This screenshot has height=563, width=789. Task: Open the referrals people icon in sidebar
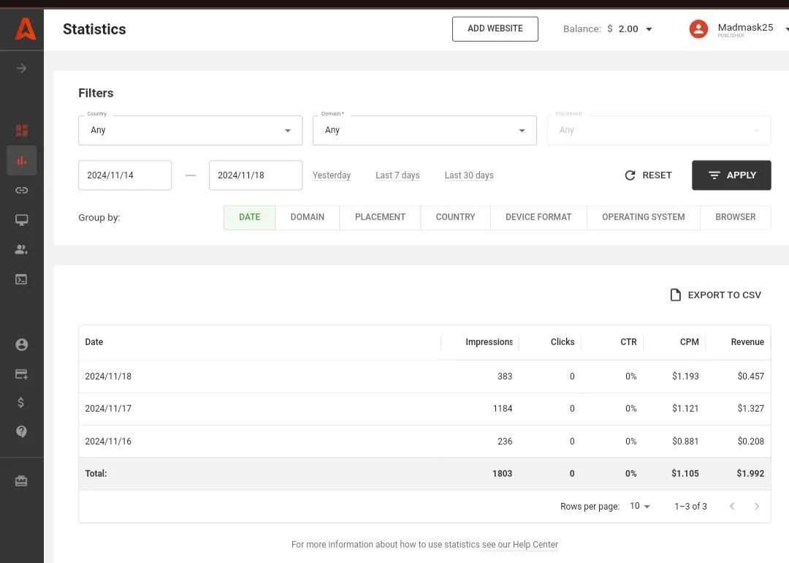pyautogui.click(x=22, y=249)
